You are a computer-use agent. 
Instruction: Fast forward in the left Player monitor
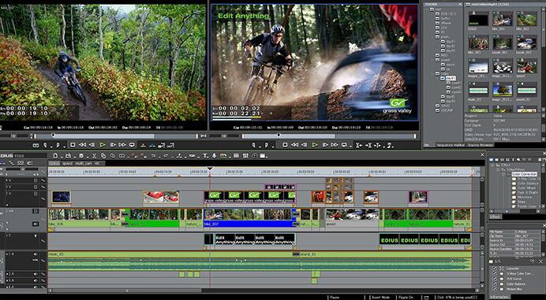[122, 145]
